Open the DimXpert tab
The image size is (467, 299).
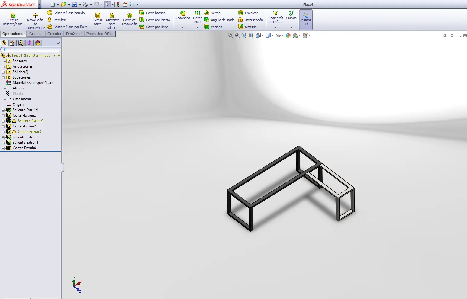click(74, 34)
